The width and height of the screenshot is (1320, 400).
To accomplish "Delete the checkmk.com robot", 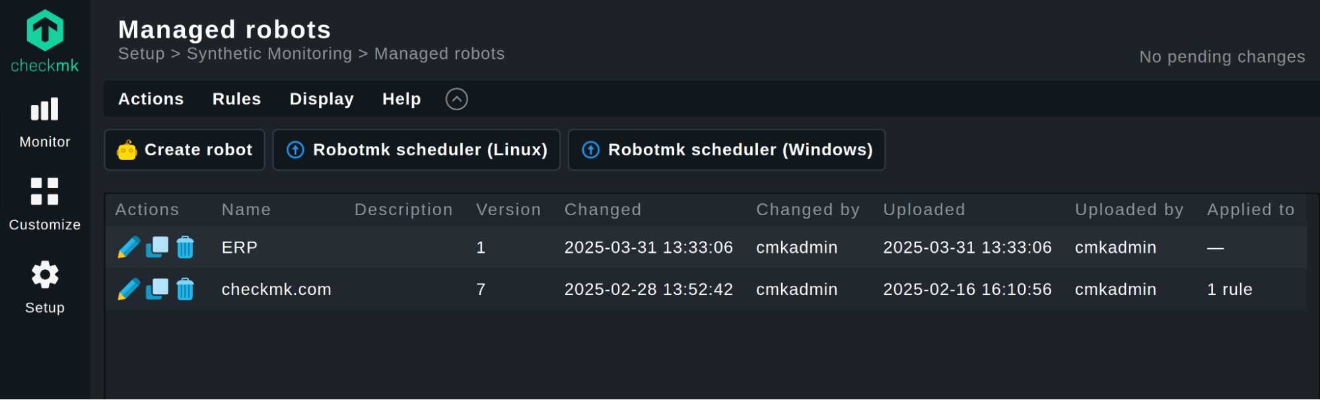I will coord(186,289).
